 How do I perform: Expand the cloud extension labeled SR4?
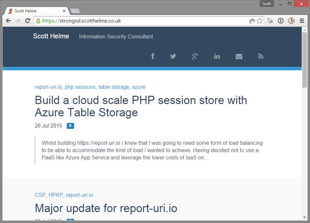[252, 21]
